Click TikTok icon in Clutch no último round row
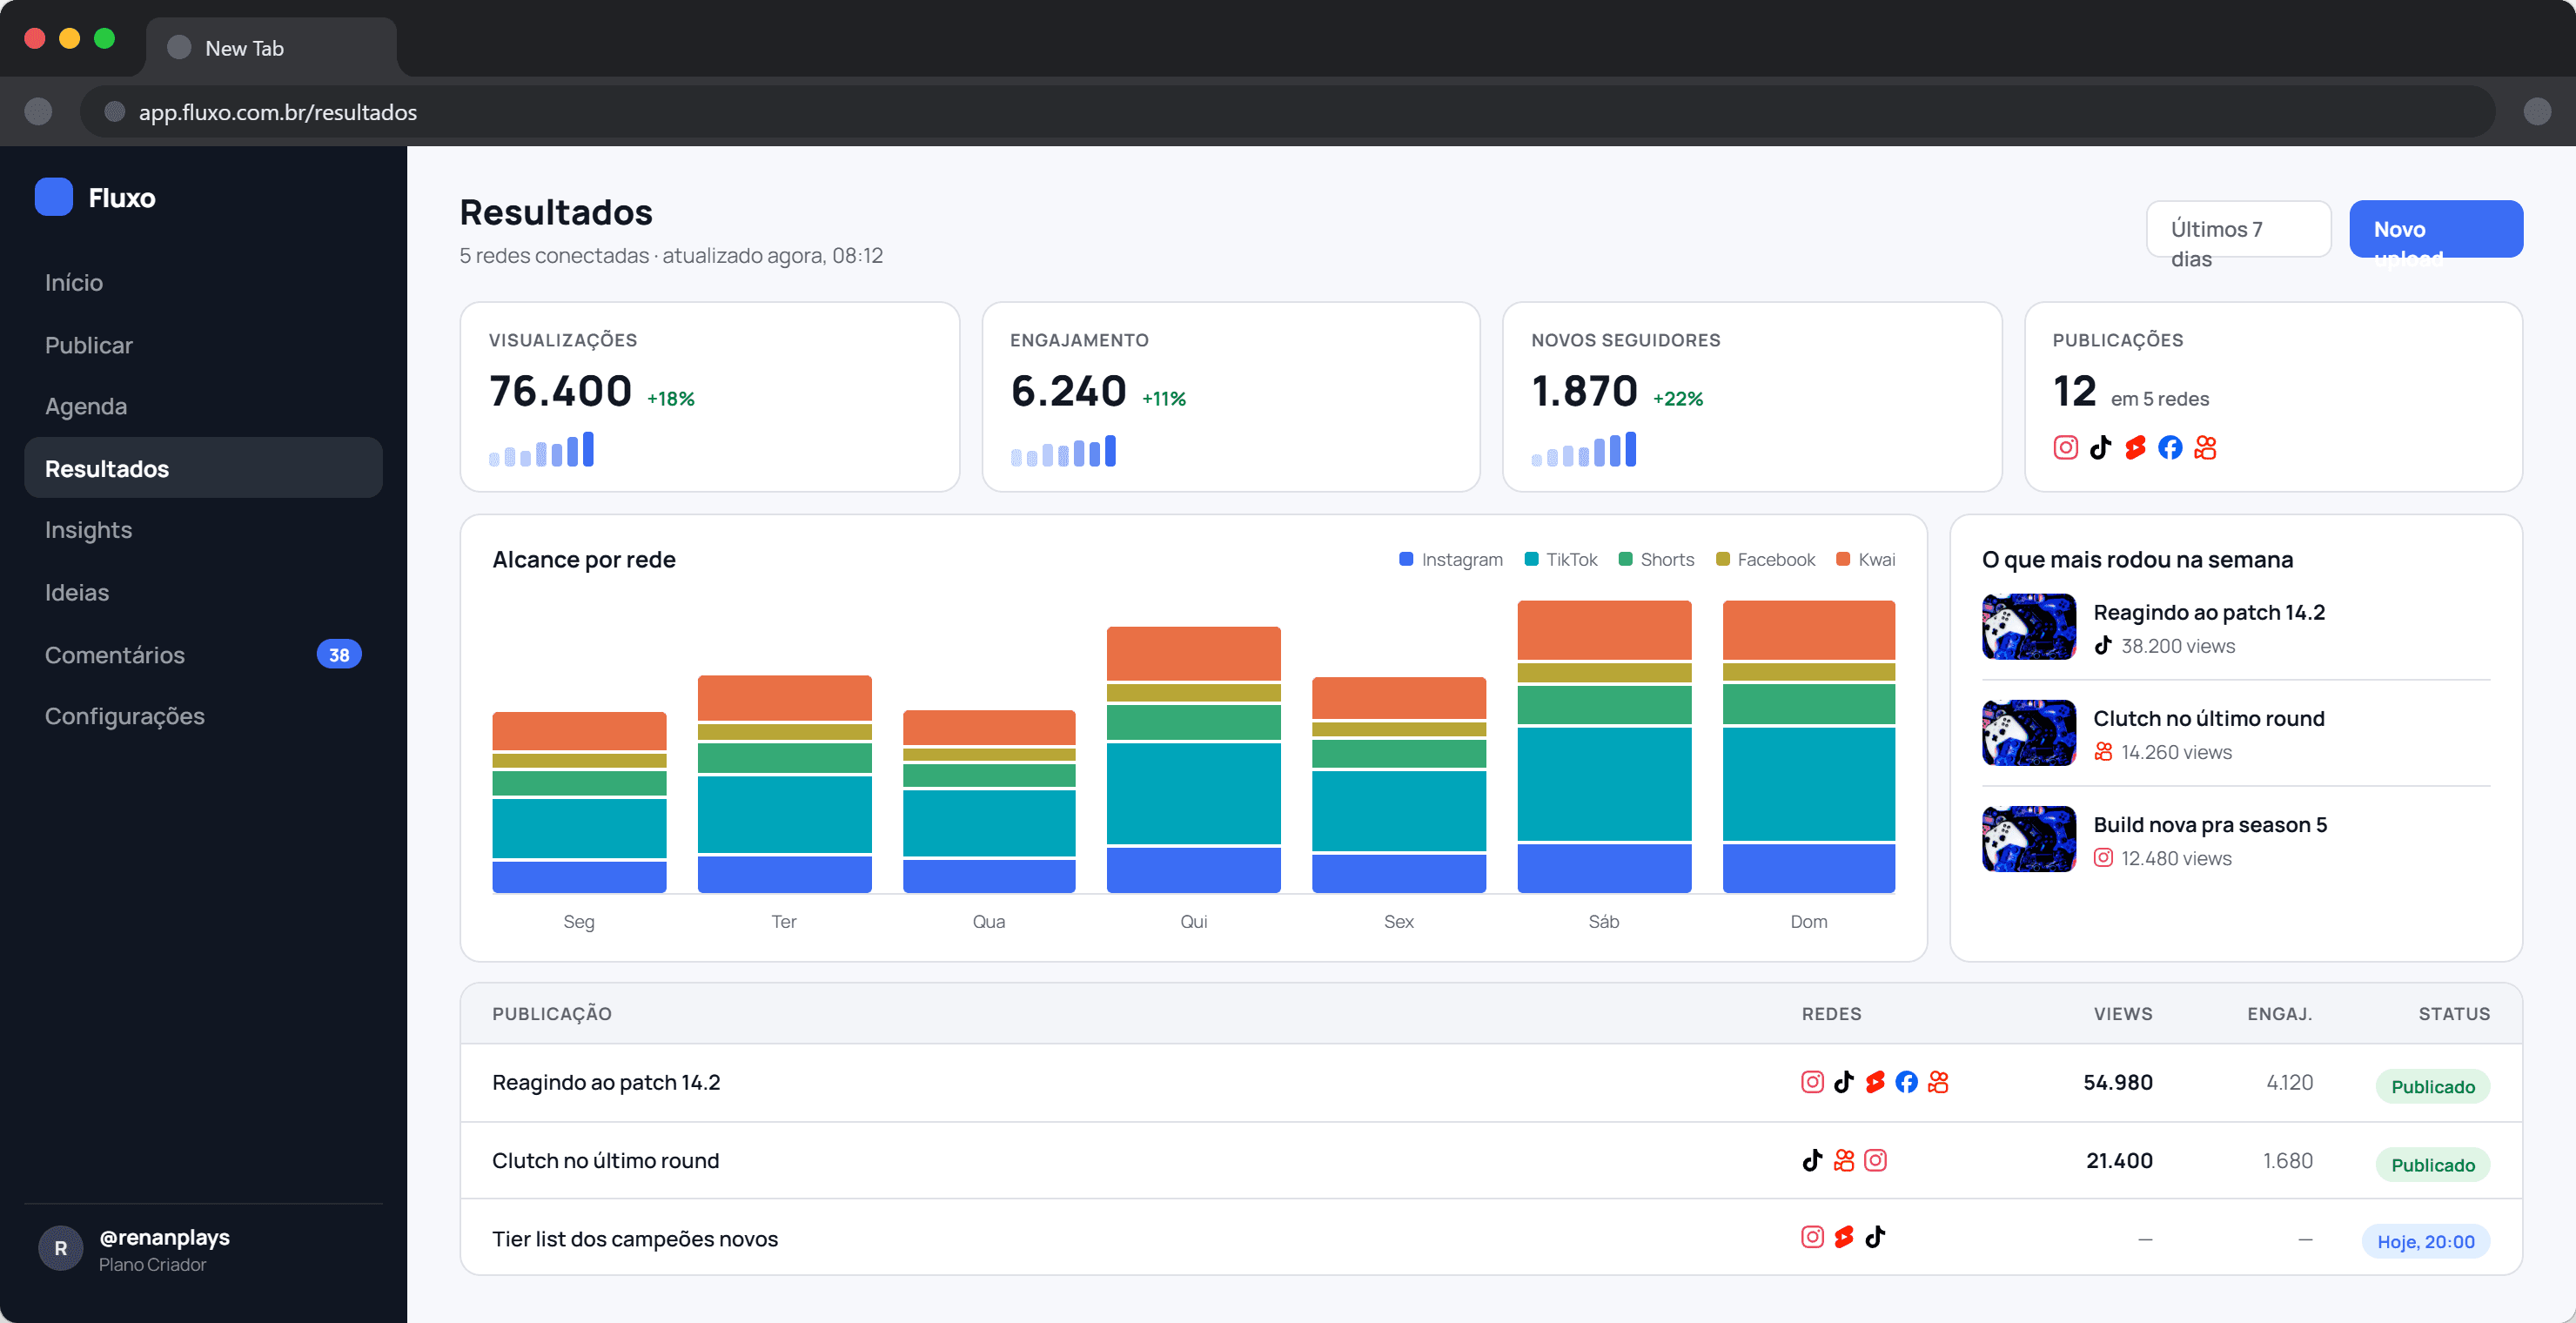The image size is (2576, 1323). (1812, 1160)
